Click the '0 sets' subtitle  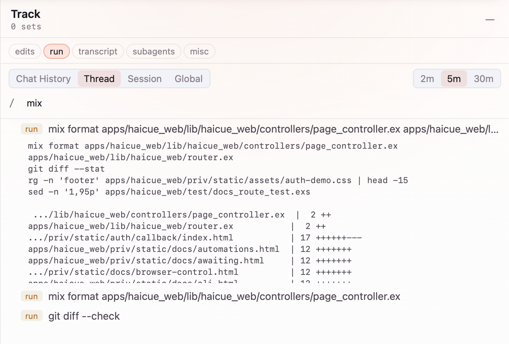click(x=26, y=27)
